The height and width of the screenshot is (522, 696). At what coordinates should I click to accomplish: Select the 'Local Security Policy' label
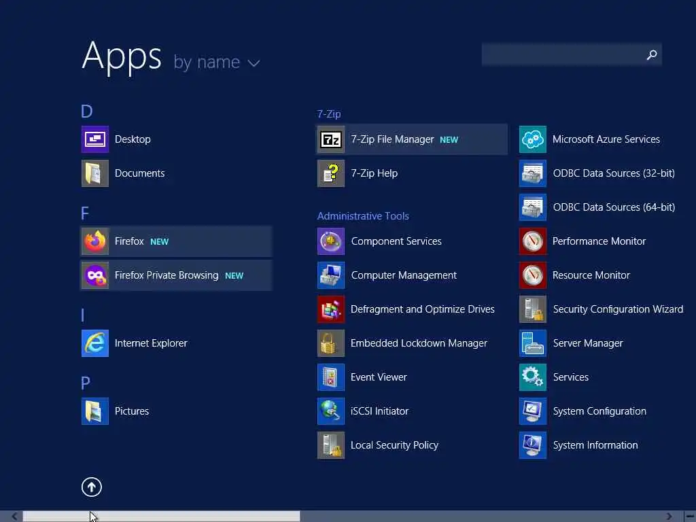(394, 445)
